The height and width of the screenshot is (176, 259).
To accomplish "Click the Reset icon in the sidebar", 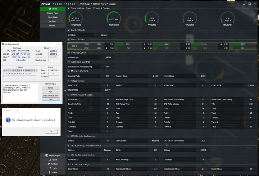I will (x=50, y=160).
